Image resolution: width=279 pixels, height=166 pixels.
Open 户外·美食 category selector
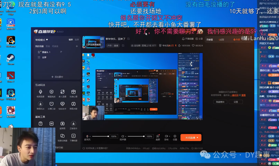[x=113, y=45]
